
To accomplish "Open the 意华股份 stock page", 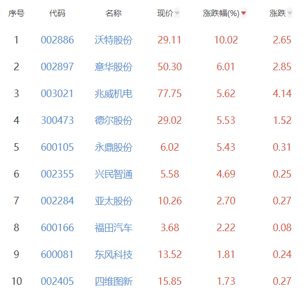I will [x=114, y=67].
